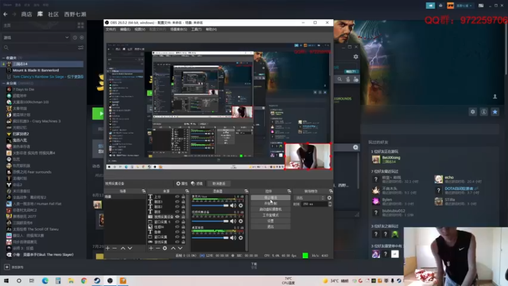Open the Steam library advanced filter icon
This screenshot has width=508, height=286.
(x=81, y=48)
